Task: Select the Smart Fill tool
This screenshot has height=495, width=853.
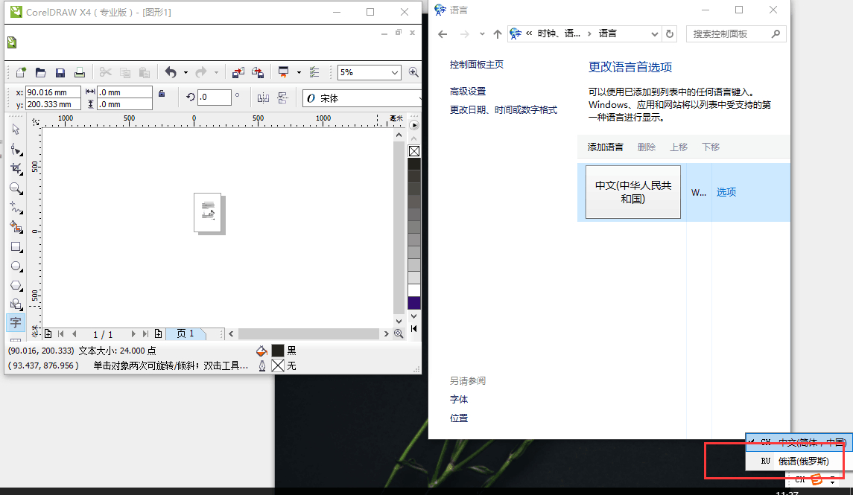Action: (16, 227)
